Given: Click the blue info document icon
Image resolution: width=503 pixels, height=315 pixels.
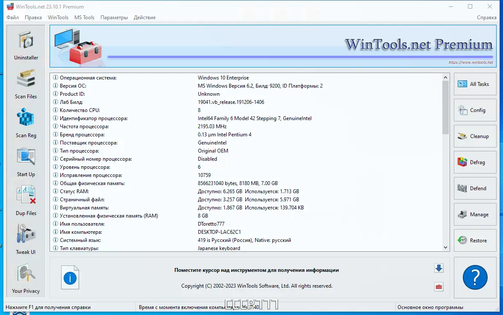Looking at the screenshot, I should point(70,277).
